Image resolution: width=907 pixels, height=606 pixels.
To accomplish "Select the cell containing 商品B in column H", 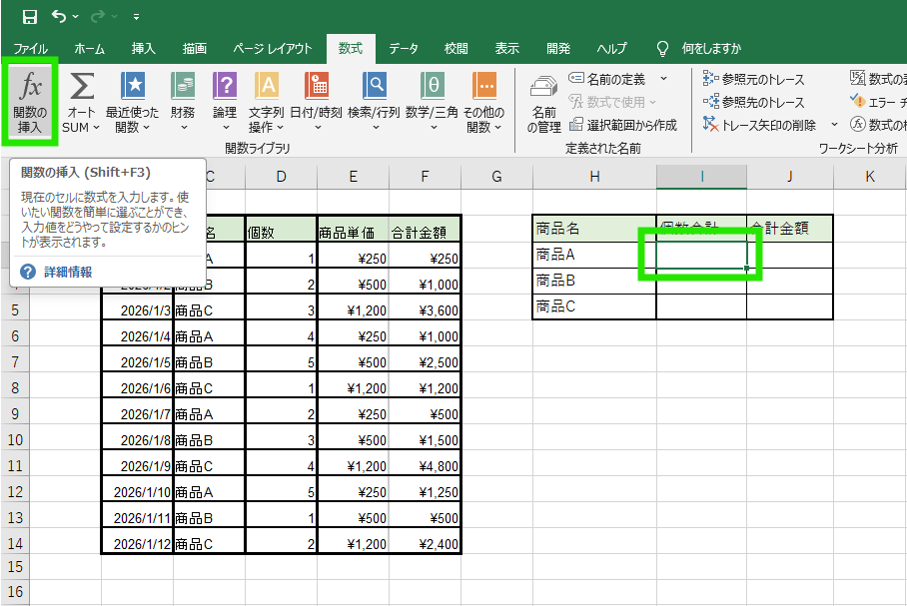I will tap(594, 281).
